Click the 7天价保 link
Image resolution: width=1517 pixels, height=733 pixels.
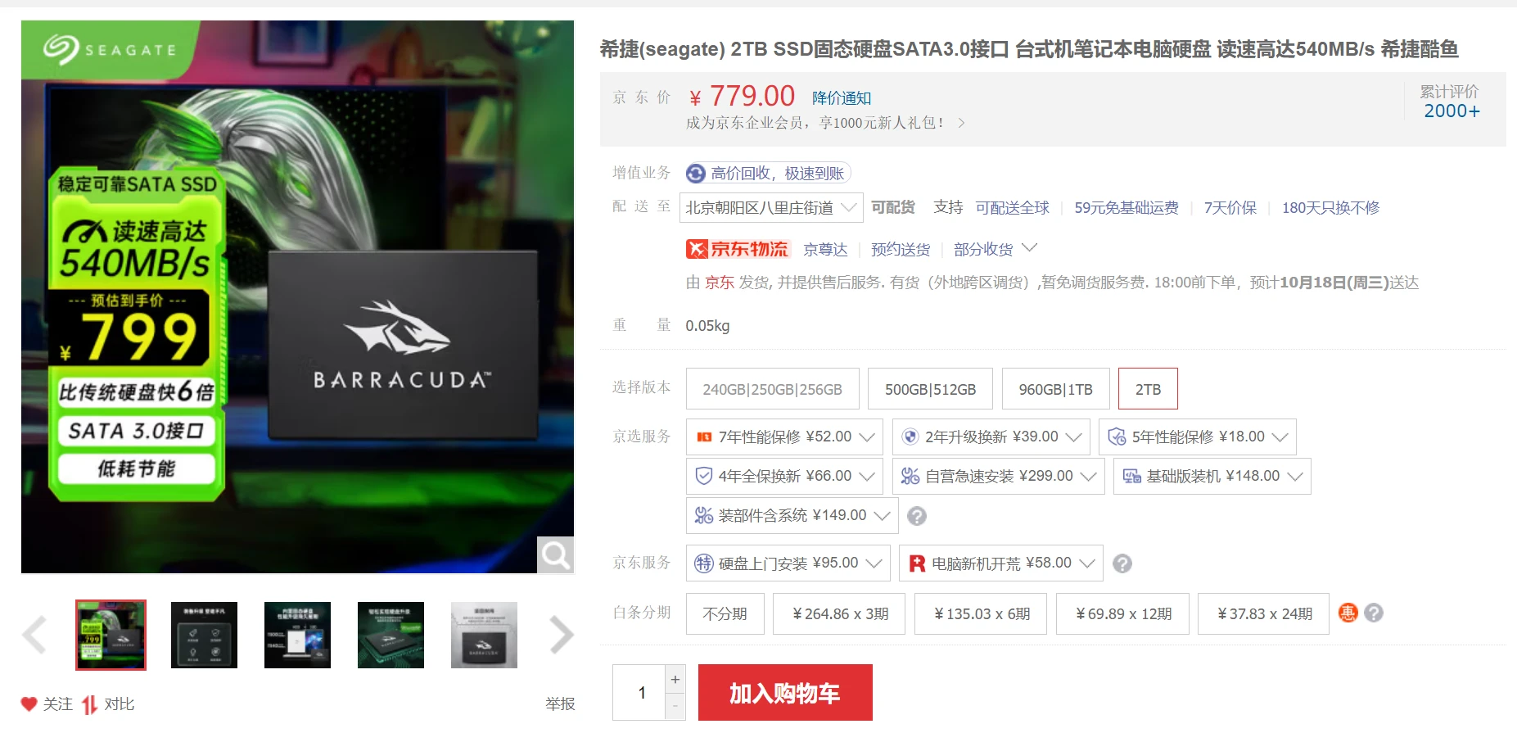[x=1230, y=208]
